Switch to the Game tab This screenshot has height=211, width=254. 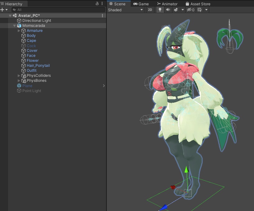point(141,4)
